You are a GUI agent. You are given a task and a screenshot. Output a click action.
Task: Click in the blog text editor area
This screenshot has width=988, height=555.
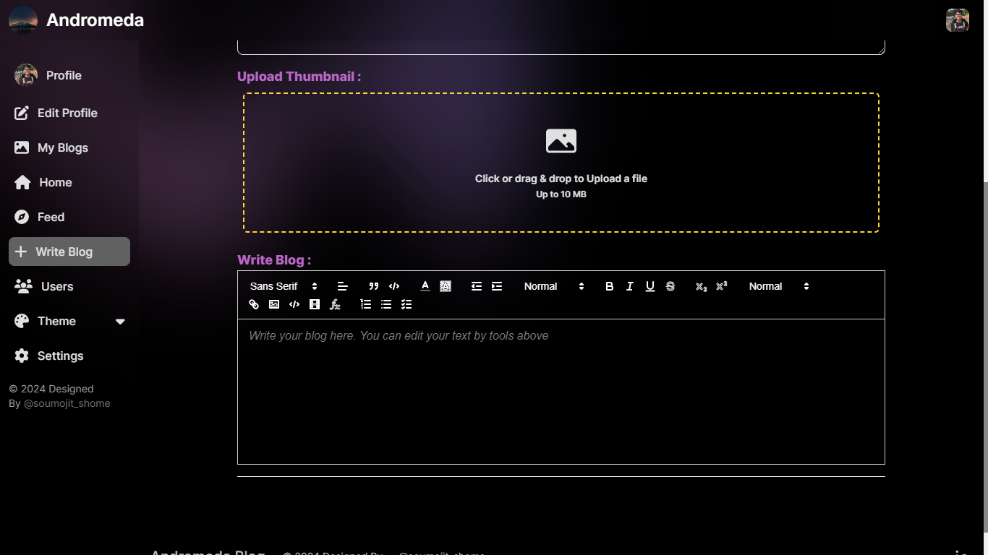[x=561, y=392]
